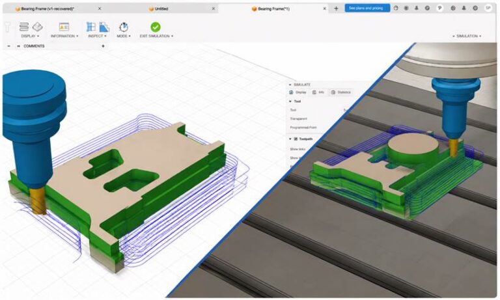This screenshot has height=300, width=500.
Task: Toggle the Toolpath checkbox
Action: [296, 139]
